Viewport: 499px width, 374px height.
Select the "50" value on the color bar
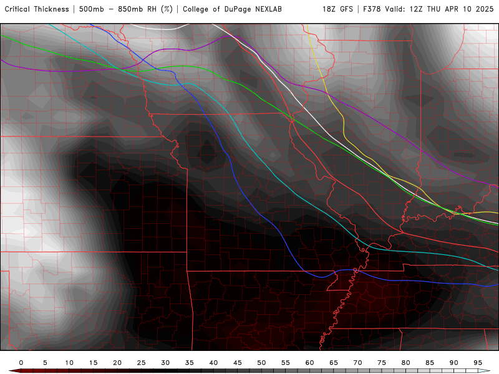[261, 363]
